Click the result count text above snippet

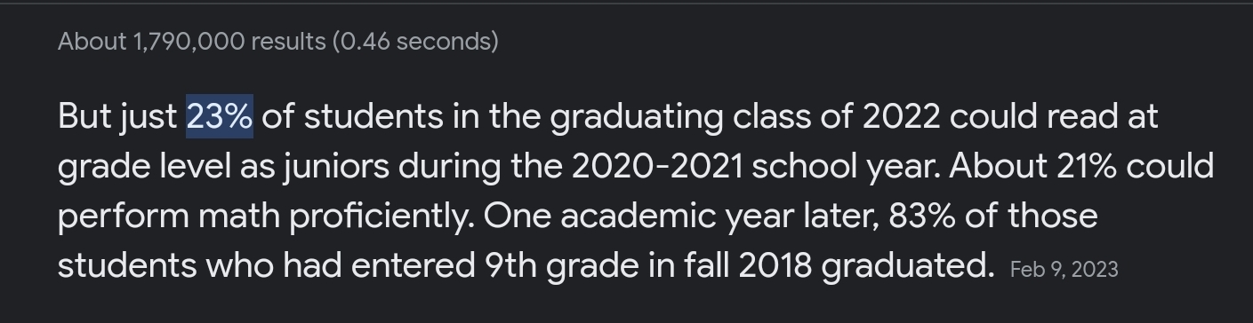point(277,41)
